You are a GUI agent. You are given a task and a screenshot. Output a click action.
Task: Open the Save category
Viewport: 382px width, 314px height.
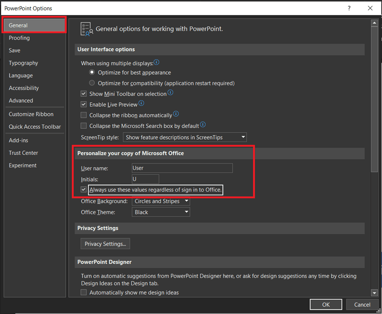click(34, 51)
